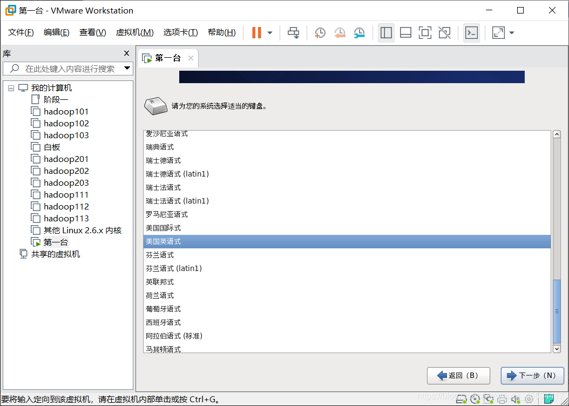Open the 编辑(E) menu
569x406 pixels.
coord(57,32)
